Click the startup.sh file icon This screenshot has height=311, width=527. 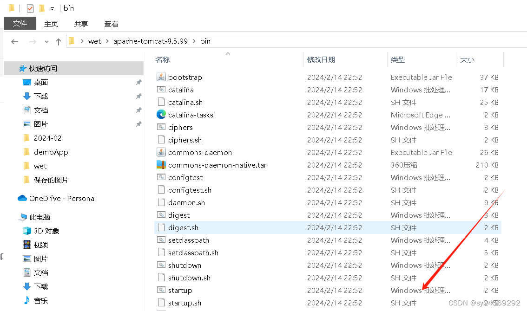(161, 303)
